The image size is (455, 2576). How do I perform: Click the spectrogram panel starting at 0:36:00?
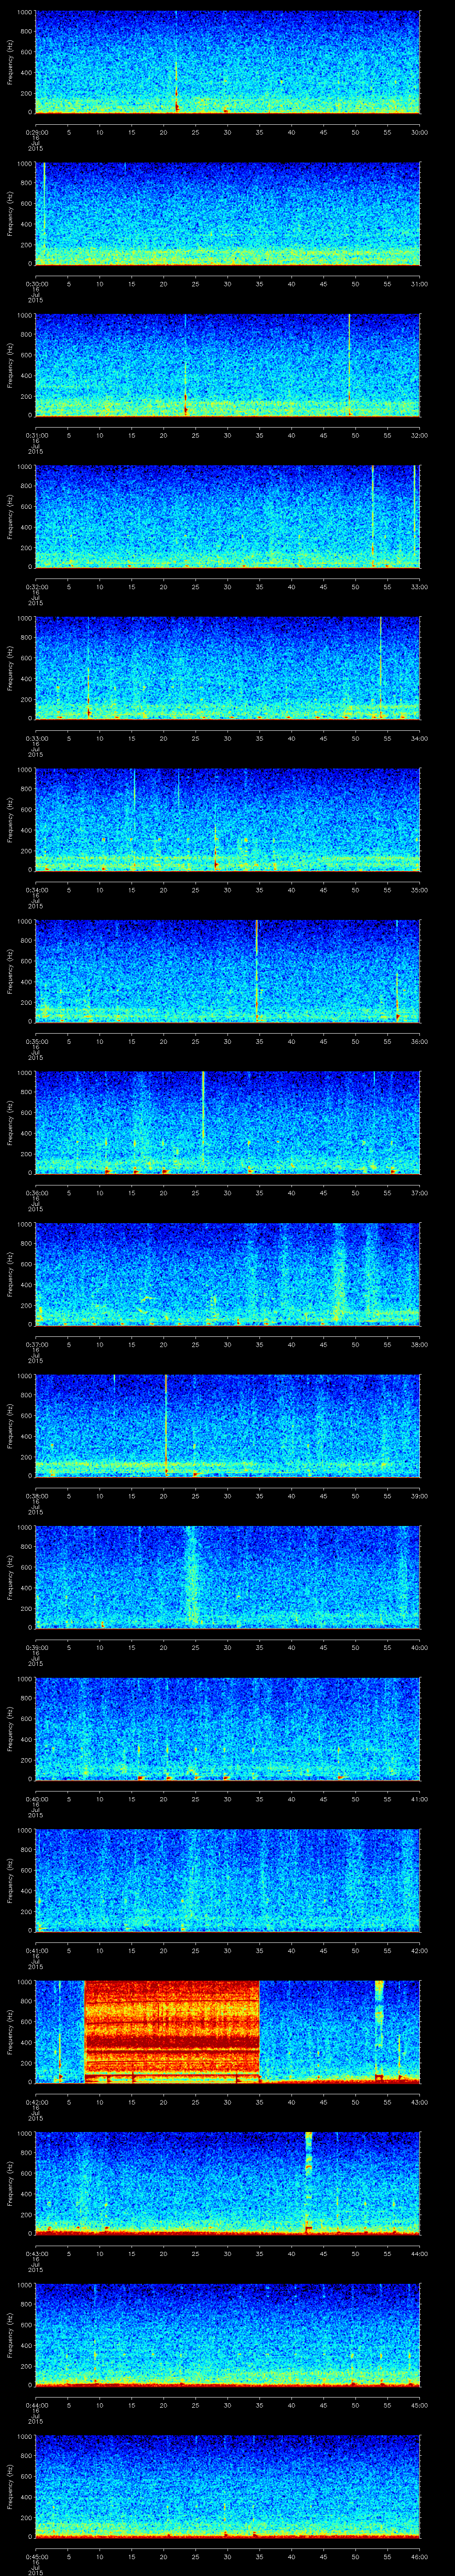click(x=228, y=1122)
